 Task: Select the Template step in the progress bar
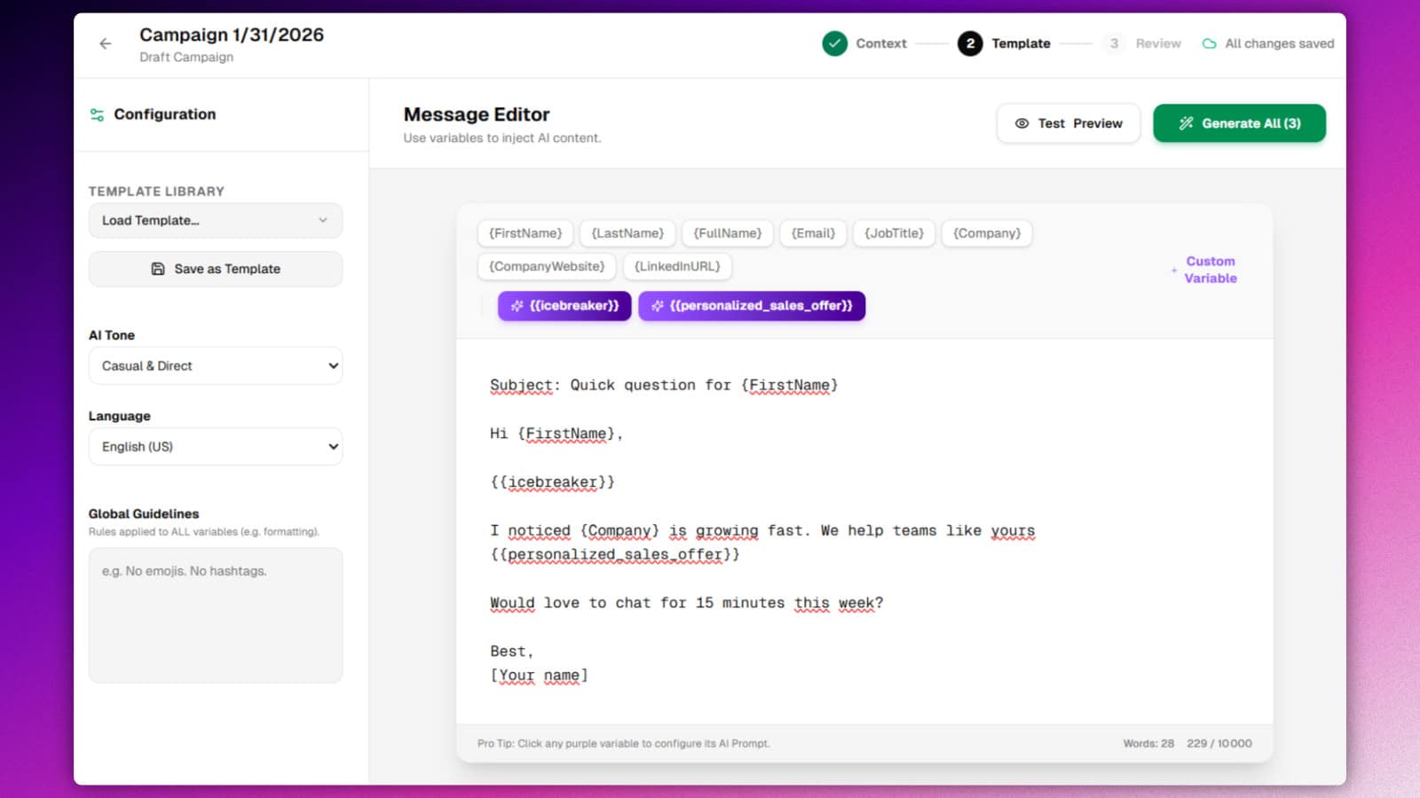pos(971,43)
